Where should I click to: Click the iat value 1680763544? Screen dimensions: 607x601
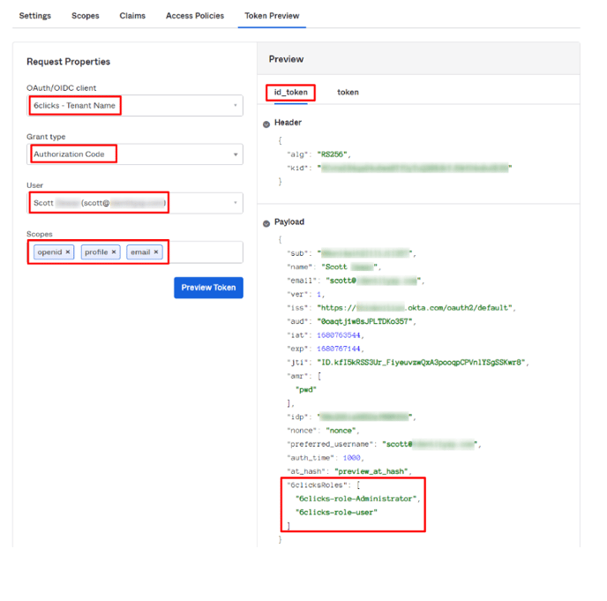point(339,335)
